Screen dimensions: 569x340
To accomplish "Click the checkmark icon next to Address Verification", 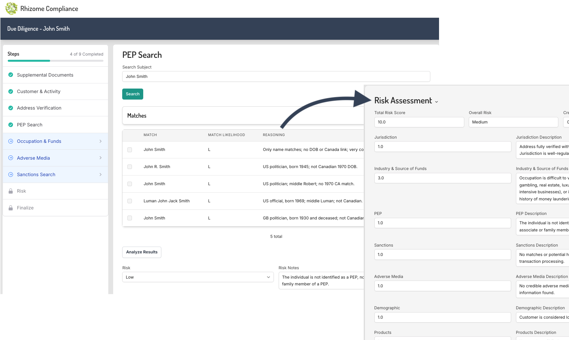I will point(11,108).
